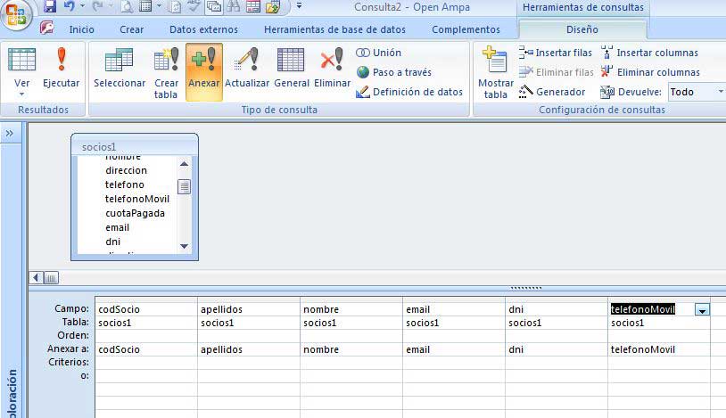726x418 pixels.
Task: Click the Seleccionar query icon
Action: [x=120, y=70]
